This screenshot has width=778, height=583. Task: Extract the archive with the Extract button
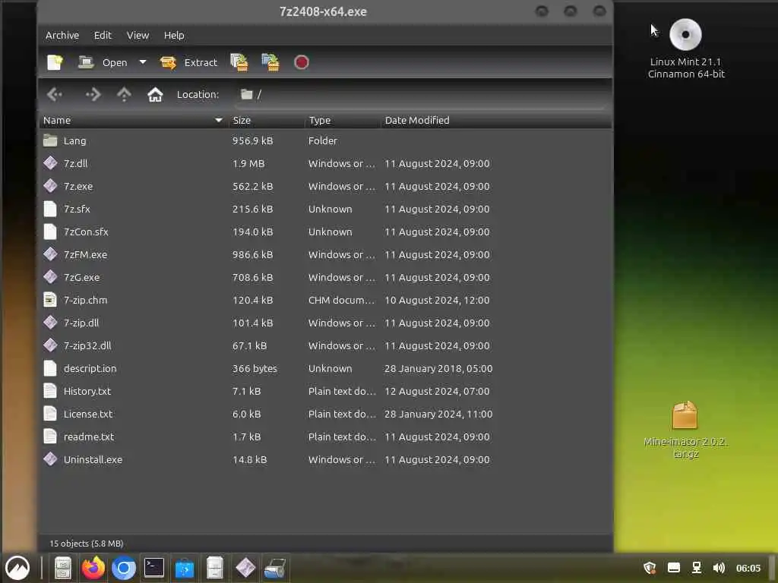(x=189, y=62)
